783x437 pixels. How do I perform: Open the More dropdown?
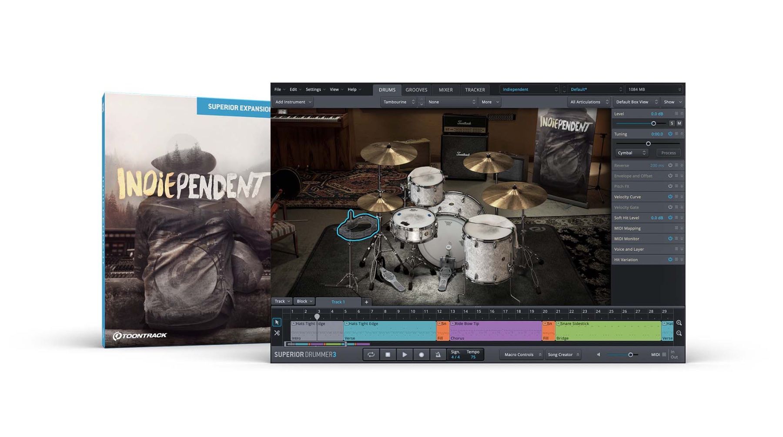(490, 102)
